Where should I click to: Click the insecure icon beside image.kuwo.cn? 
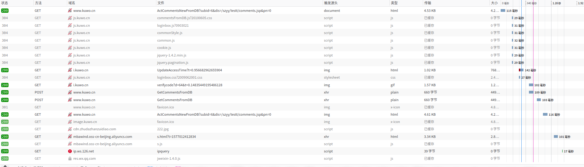click(70, 122)
